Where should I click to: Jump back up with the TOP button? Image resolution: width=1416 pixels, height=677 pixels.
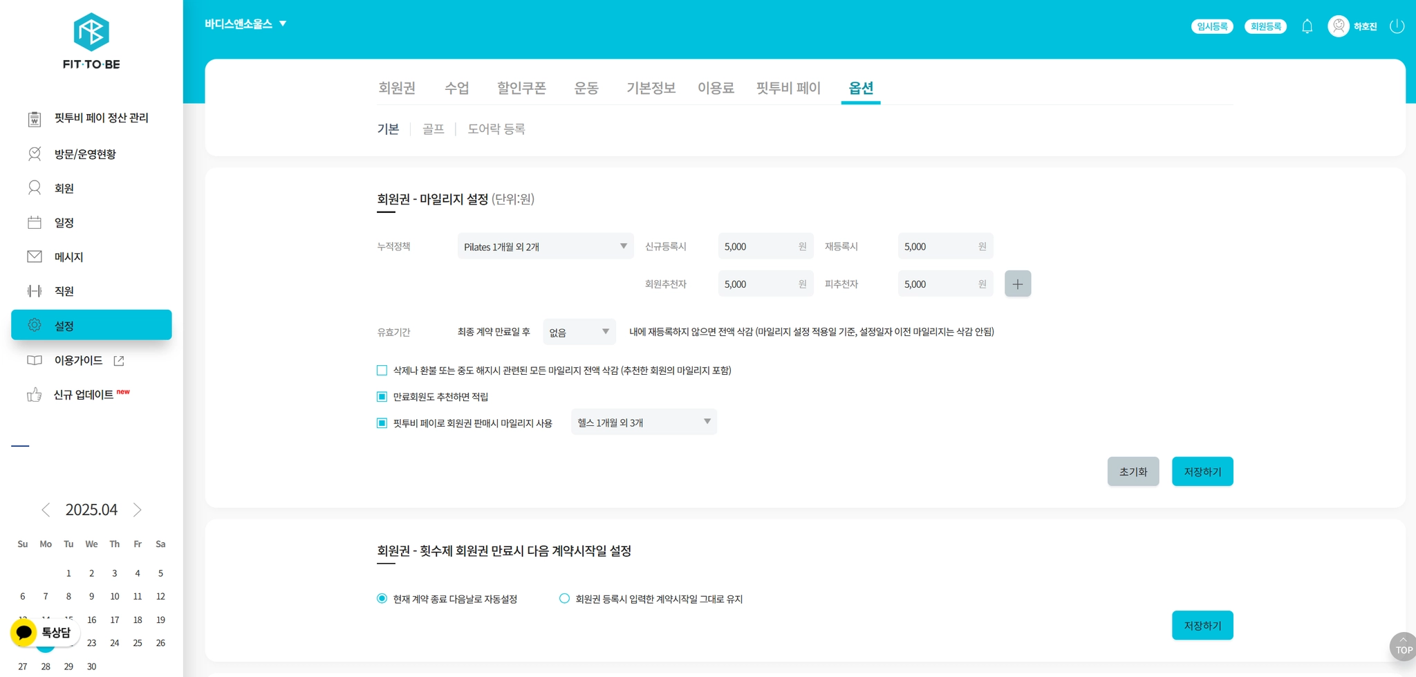(1403, 647)
